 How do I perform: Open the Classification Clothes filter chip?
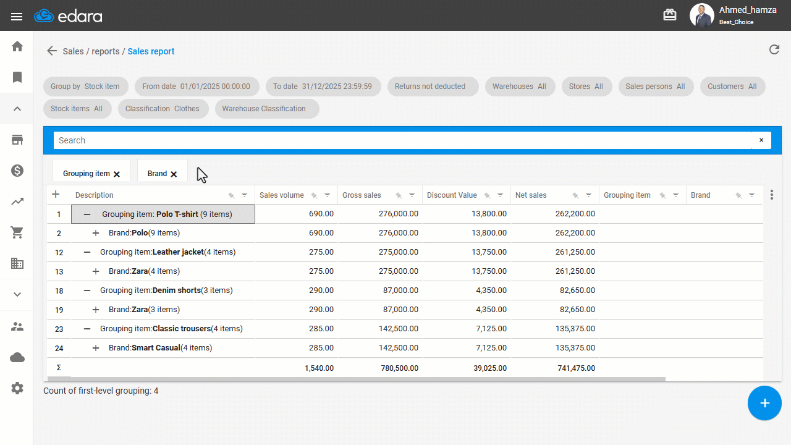tap(163, 109)
